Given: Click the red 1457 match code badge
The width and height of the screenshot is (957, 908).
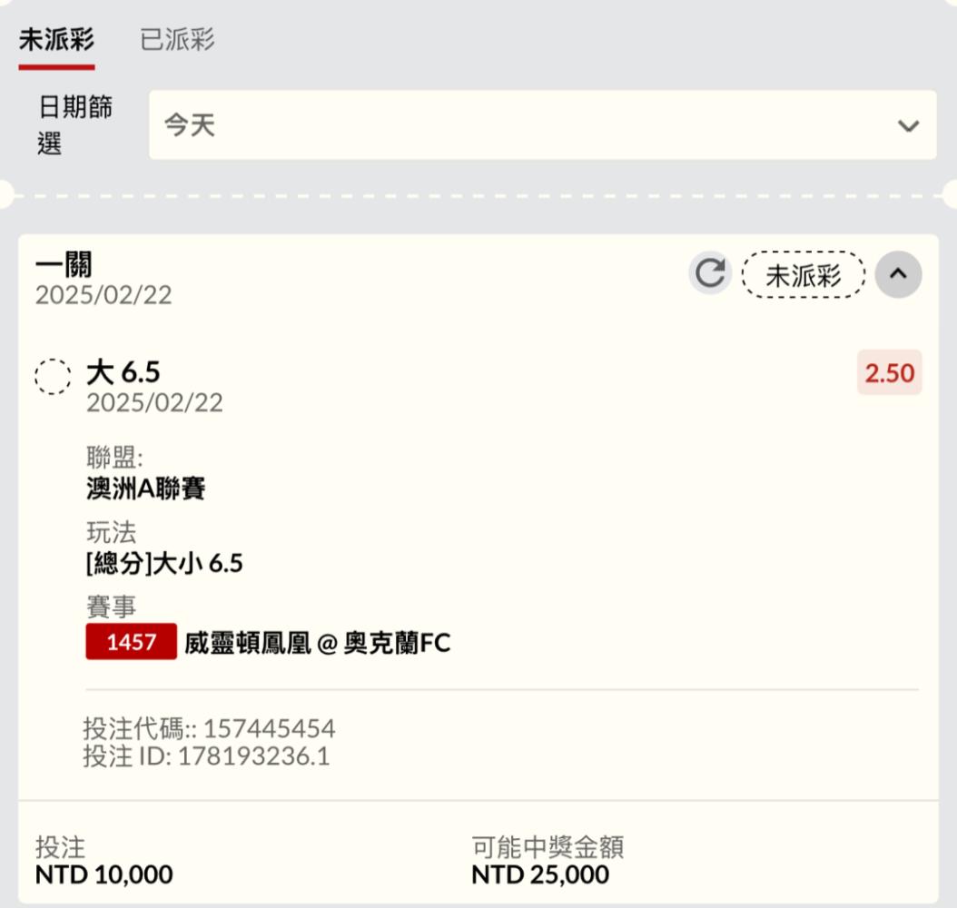Looking at the screenshot, I should coord(132,641).
